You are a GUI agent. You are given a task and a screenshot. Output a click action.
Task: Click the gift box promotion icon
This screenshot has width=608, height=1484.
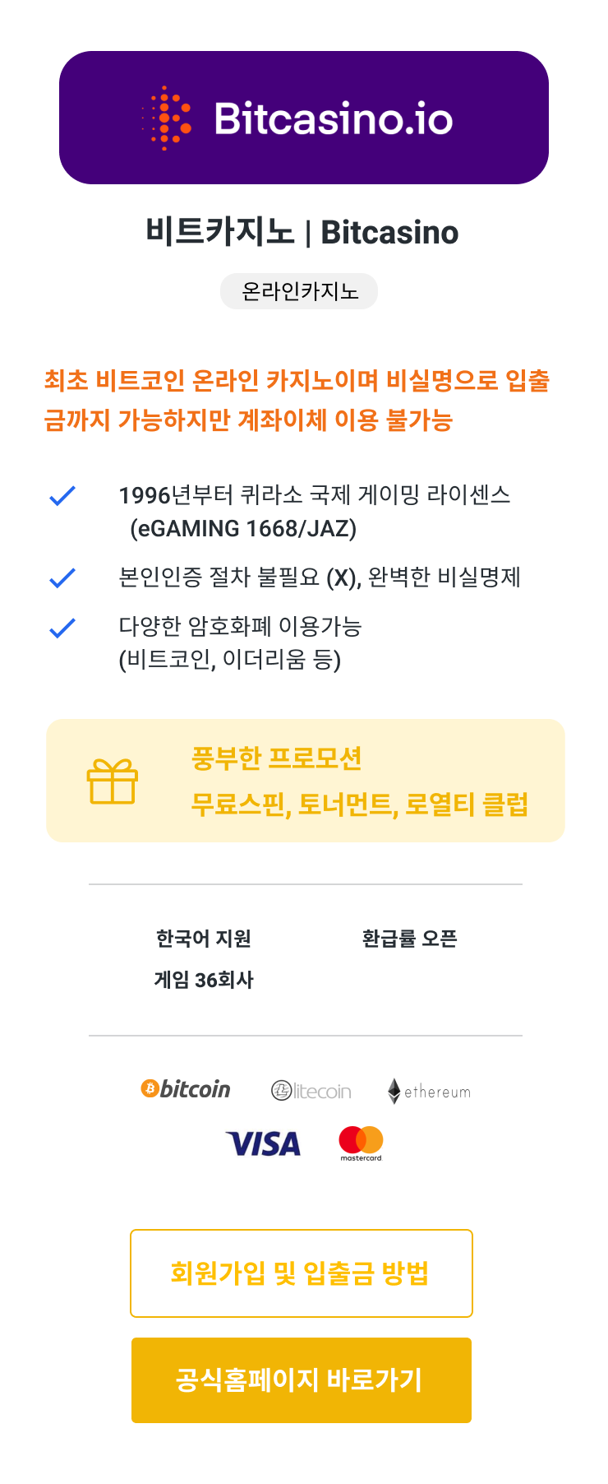click(113, 781)
